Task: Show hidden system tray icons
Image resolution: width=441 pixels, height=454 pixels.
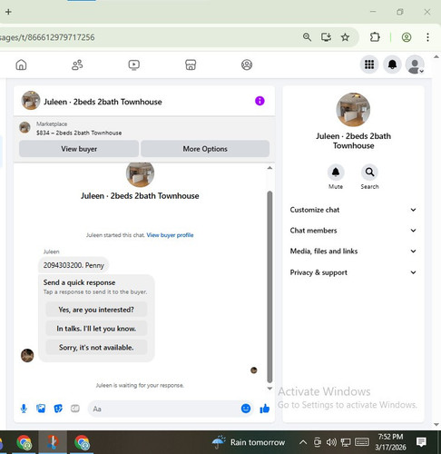Action: [x=303, y=442]
